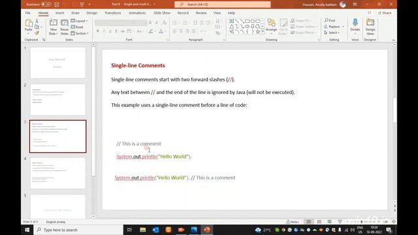
Task: Open the Shape Outline dropdown
Action: click(304, 26)
